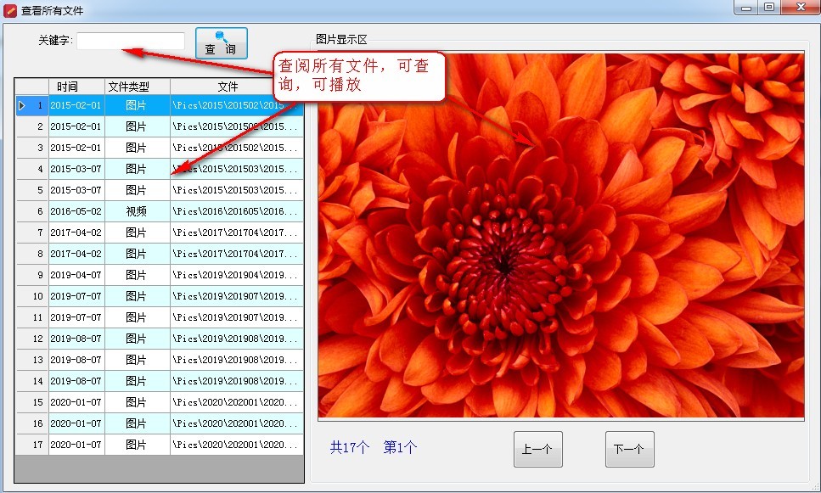Select row 16 date 2020-01-07
Image resolution: width=821 pixels, height=493 pixels.
(x=76, y=423)
